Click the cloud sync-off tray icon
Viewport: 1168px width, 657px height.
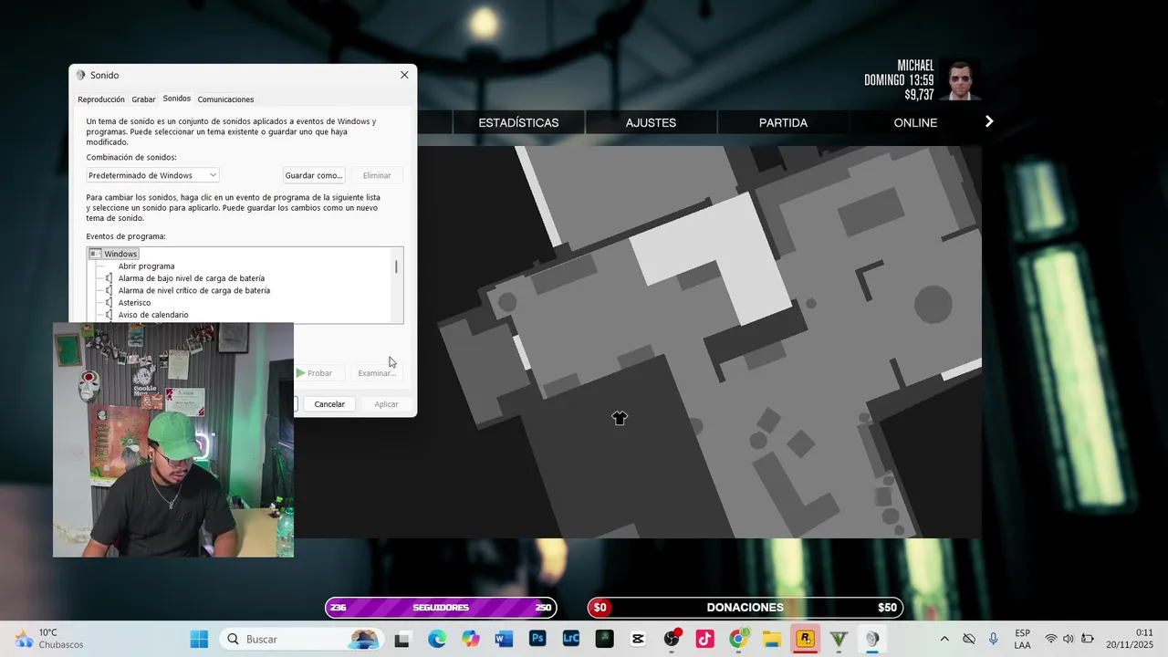969,639
